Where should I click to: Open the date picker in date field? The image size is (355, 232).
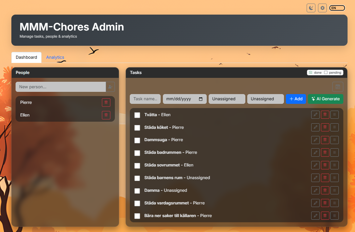coord(201,99)
